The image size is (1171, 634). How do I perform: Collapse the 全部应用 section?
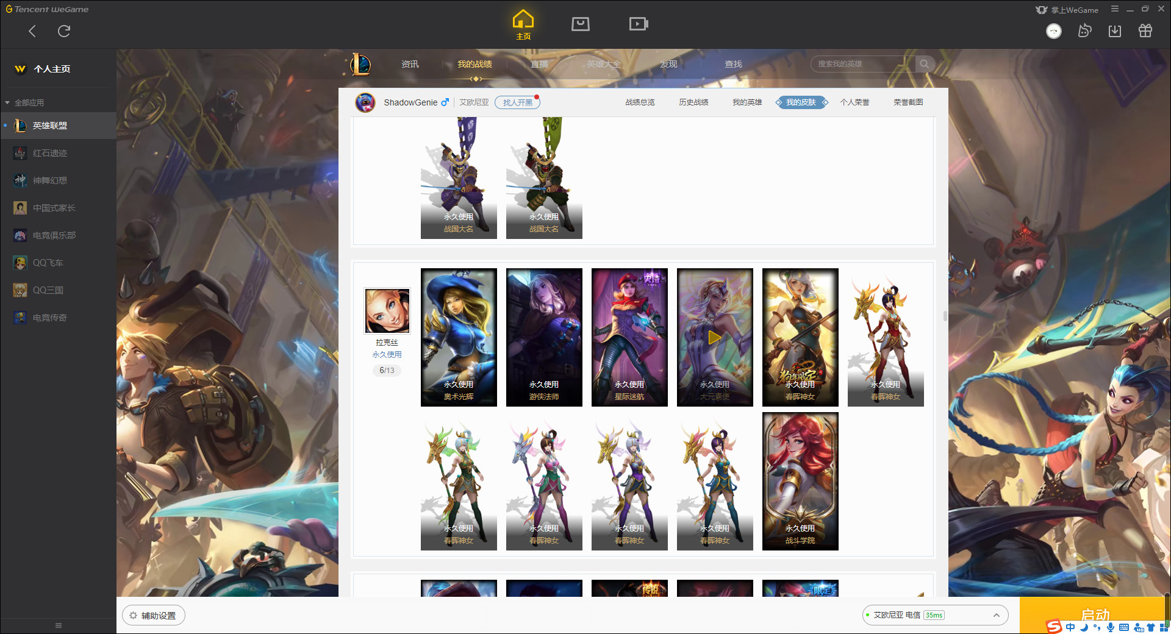(24, 102)
